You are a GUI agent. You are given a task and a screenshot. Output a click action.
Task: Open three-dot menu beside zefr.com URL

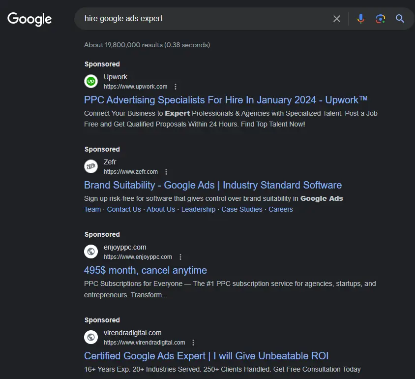point(166,172)
